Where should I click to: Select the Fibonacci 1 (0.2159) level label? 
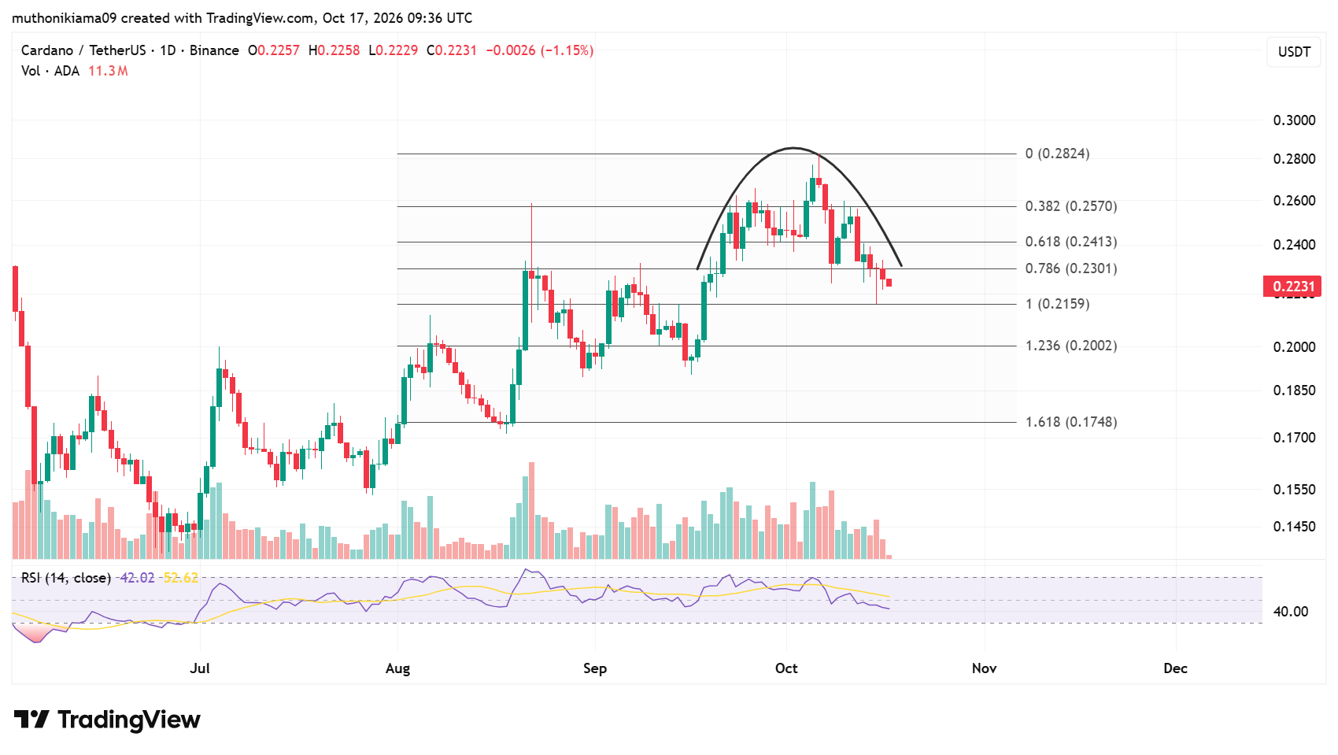point(1057,304)
